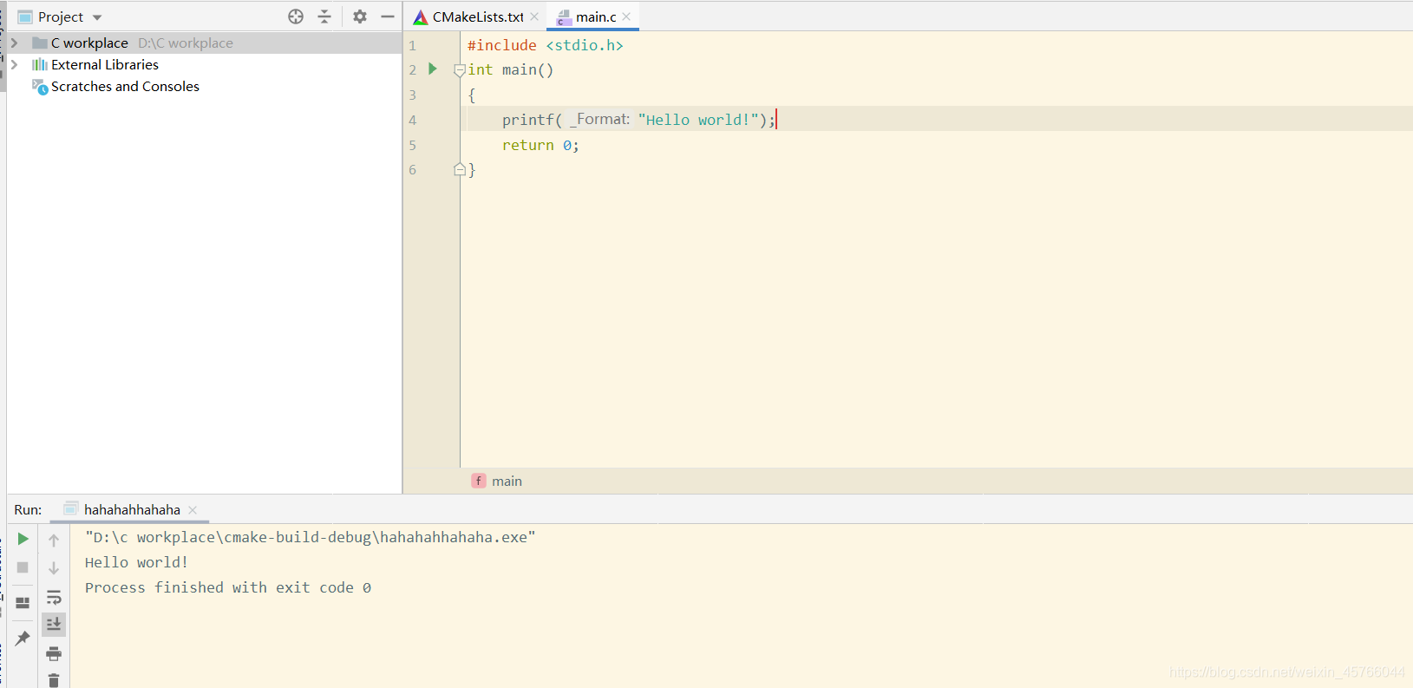The image size is (1413, 688).
Task: Click the Run: panel label
Action: 28,510
